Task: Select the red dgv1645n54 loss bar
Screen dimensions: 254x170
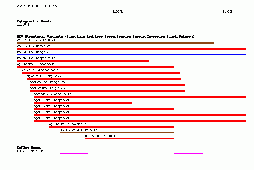Action: 95,67
